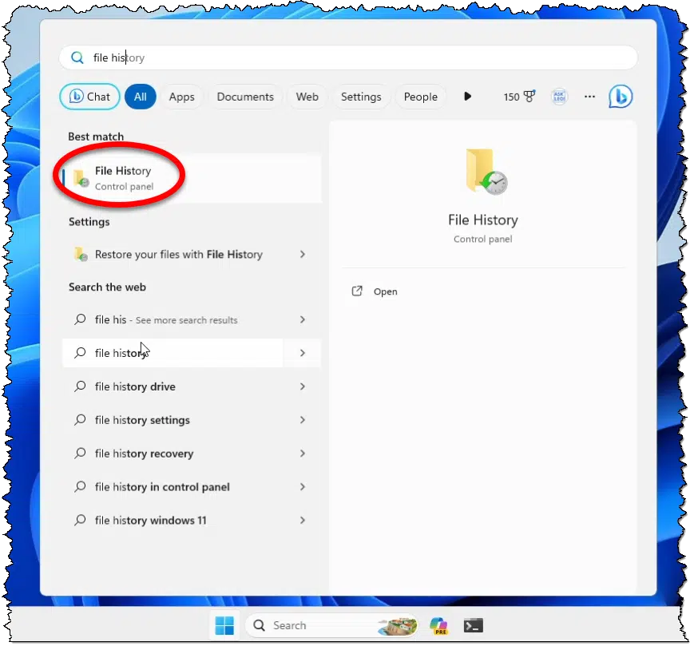Viewport: 694px width, 646px height.
Task: Filter results by Documents
Action: (x=245, y=97)
